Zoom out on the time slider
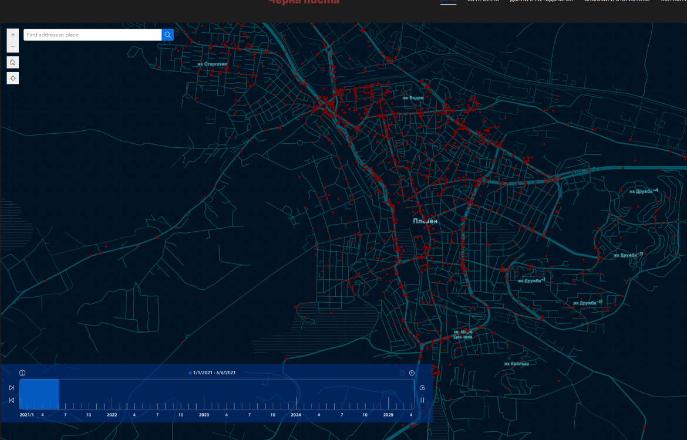The height and width of the screenshot is (440, 687). click(402, 373)
